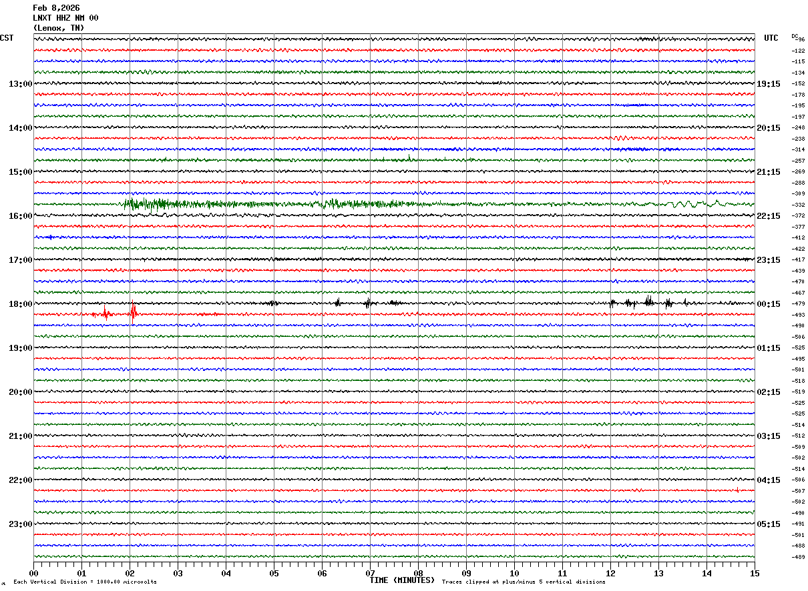This screenshot has height=591, width=808.
Task: Select the DC offset value -417
Action: click(x=798, y=260)
